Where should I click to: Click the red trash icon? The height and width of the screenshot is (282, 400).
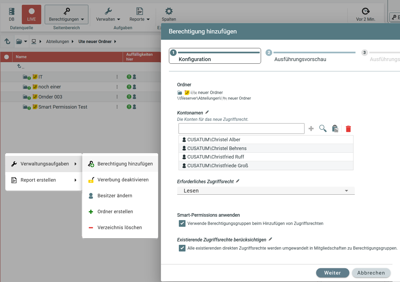coord(348,129)
